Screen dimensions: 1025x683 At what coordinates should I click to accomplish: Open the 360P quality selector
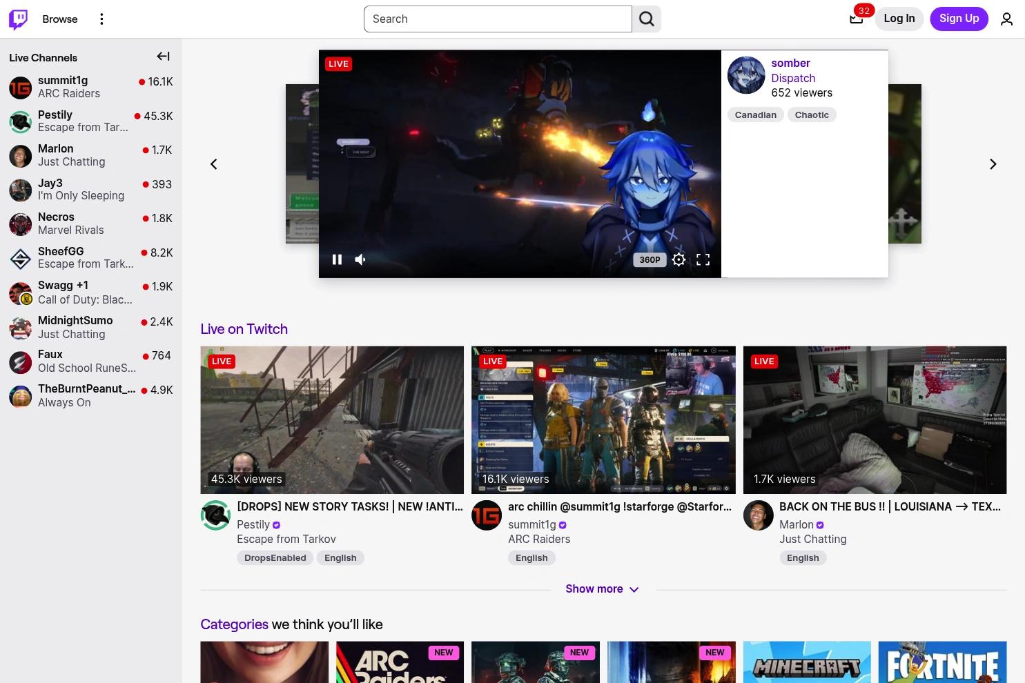pyautogui.click(x=649, y=259)
